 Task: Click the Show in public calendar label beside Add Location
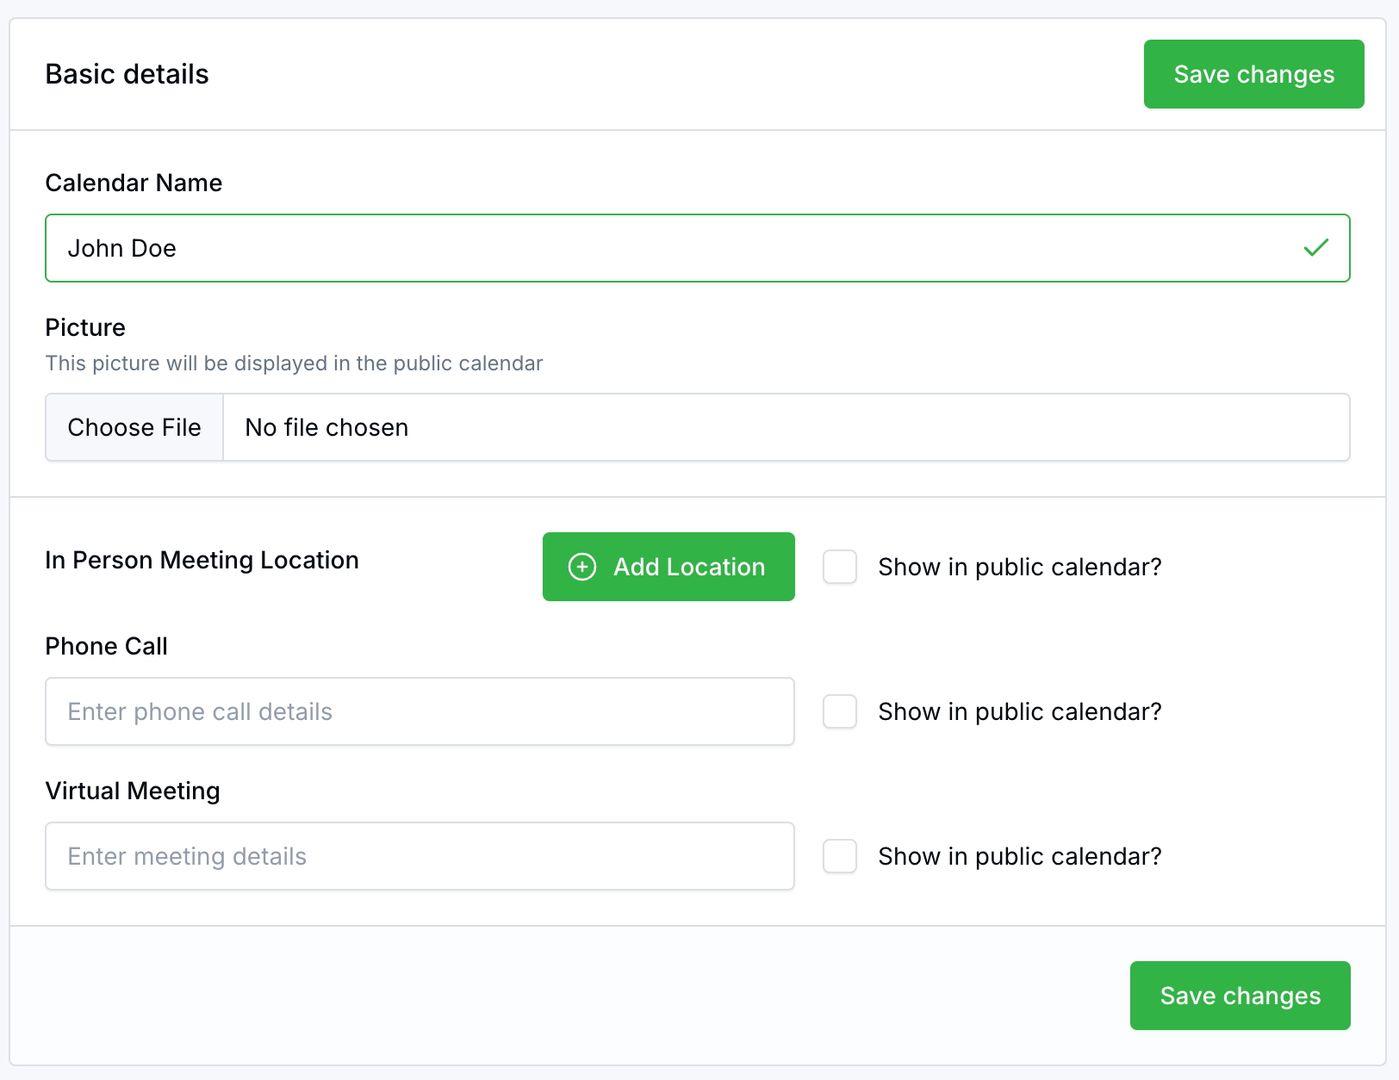point(1020,567)
